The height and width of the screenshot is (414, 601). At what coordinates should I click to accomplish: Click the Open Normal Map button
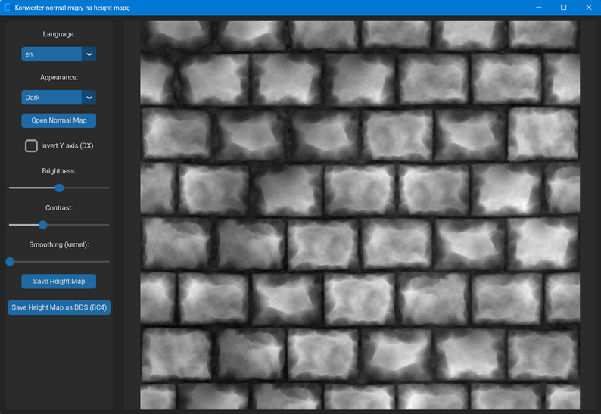[58, 120]
